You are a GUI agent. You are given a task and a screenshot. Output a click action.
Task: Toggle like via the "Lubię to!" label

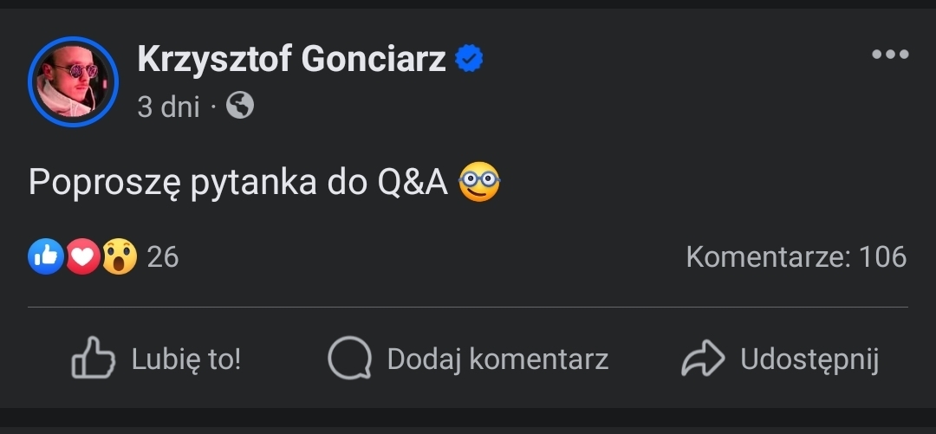click(185, 359)
